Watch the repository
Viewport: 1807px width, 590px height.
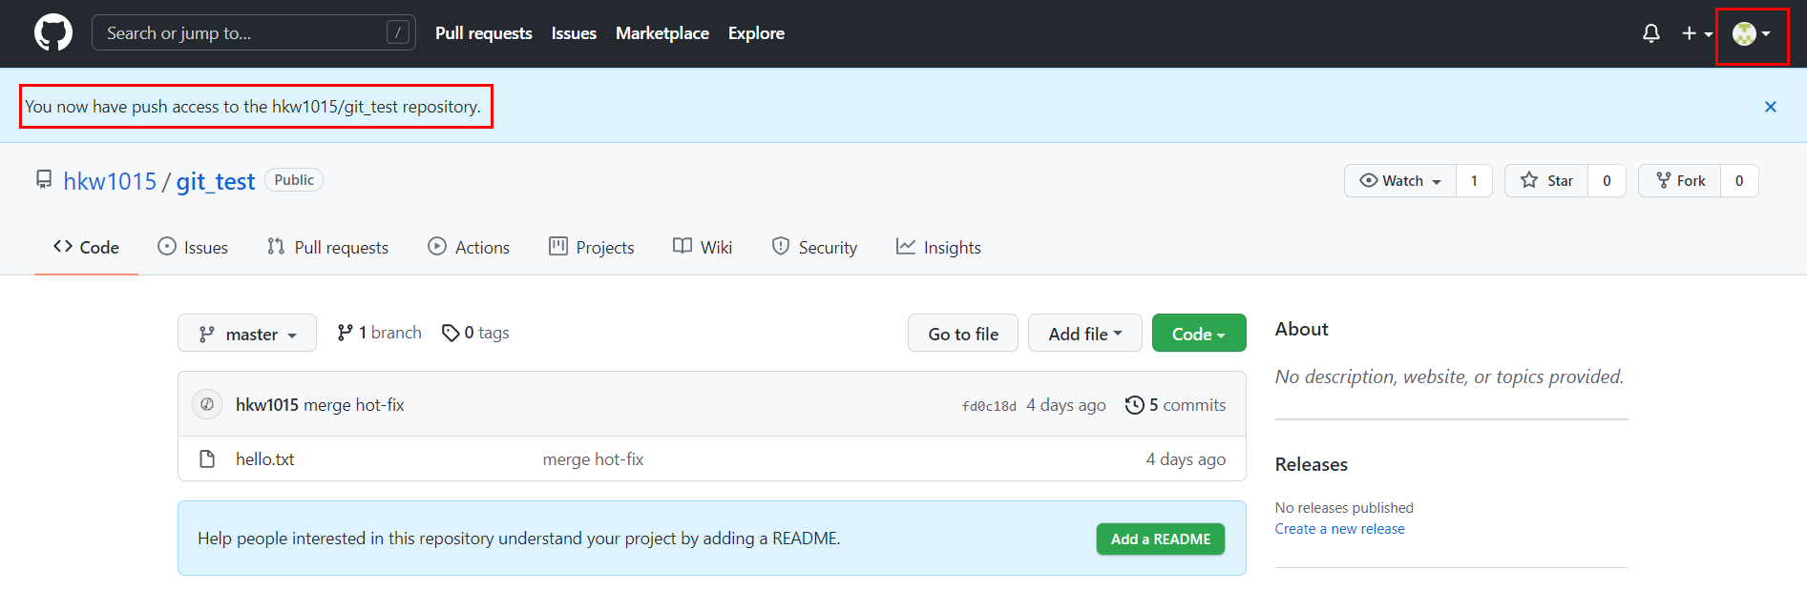(x=1400, y=181)
